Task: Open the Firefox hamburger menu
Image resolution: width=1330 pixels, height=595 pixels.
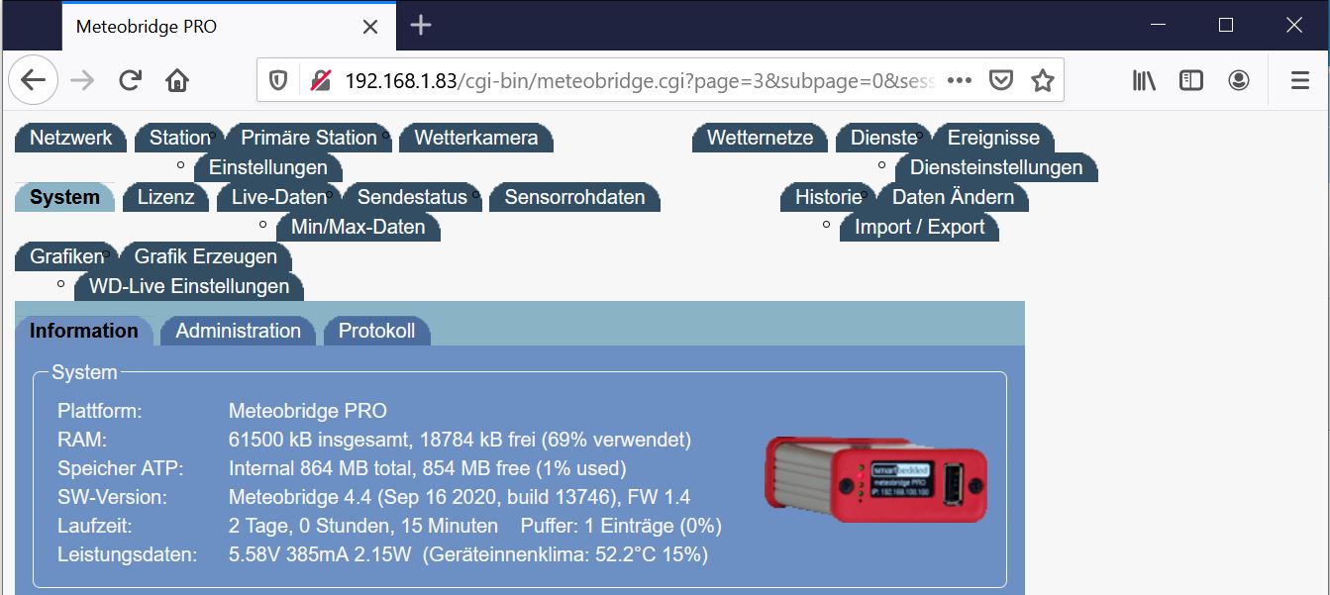Action: [1300, 80]
